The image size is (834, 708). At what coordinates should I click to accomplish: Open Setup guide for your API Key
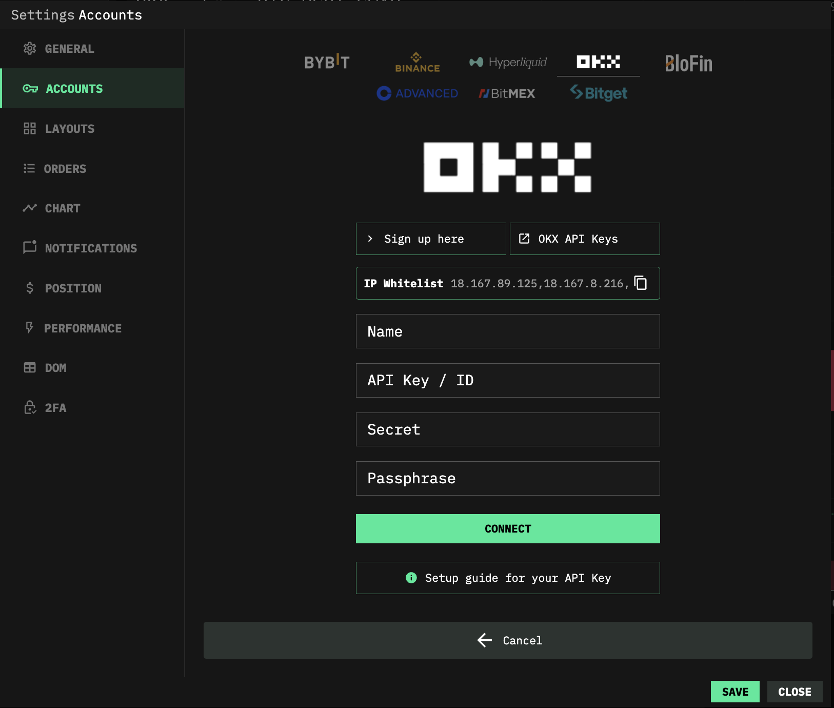click(x=508, y=578)
